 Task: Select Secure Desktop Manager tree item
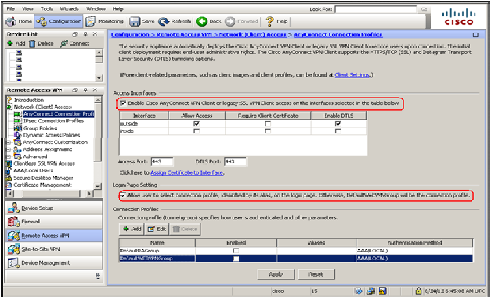click(44, 178)
